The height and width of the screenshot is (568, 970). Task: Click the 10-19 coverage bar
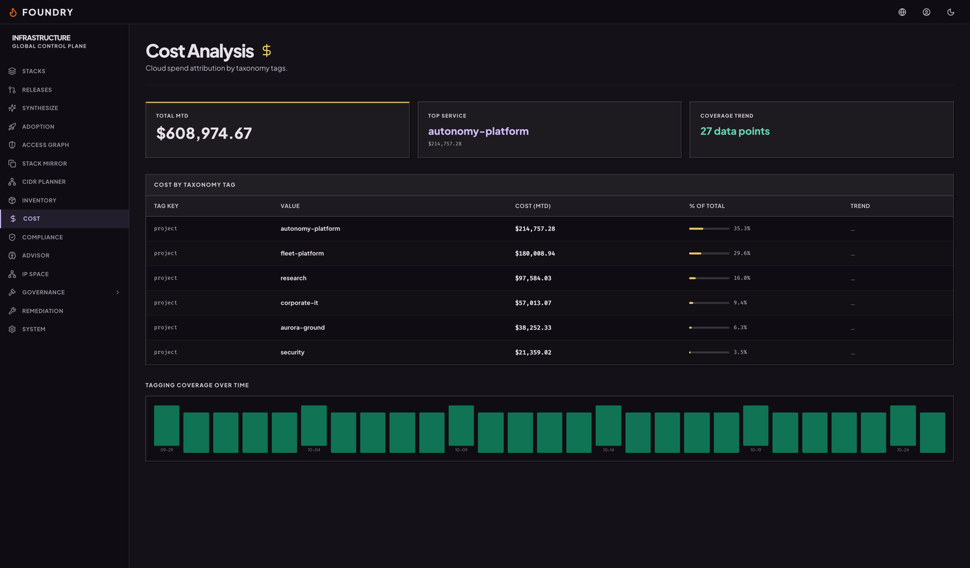pos(756,425)
